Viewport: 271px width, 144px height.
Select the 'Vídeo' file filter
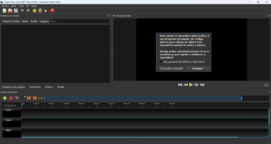pyautogui.click(x=25, y=21)
